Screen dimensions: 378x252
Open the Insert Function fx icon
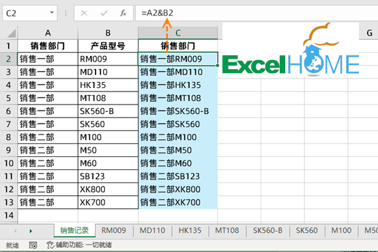[123, 13]
